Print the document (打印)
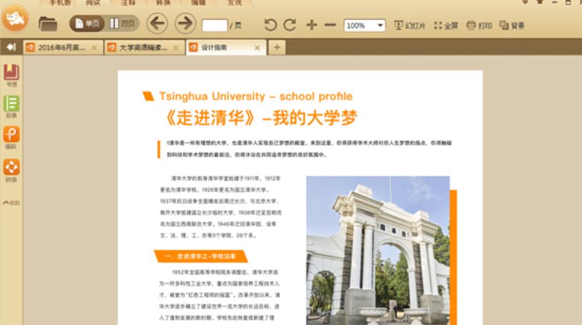Viewport: 582px width, 325px height. (479, 25)
